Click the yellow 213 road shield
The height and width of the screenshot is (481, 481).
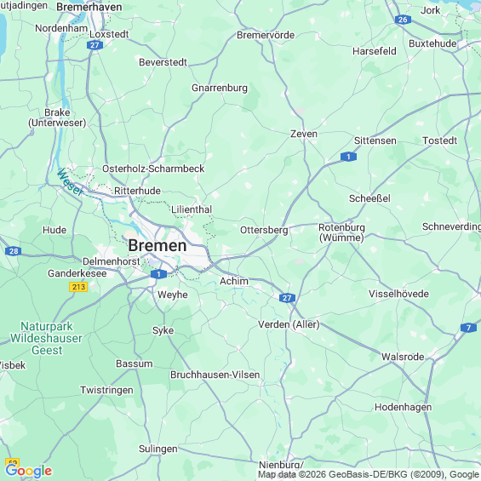pyautogui.click(x=78, y=287)
